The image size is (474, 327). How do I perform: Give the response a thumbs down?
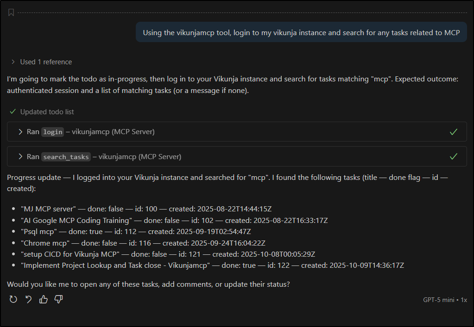58,299
